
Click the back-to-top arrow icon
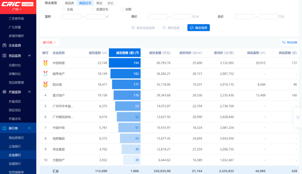(298, 118)
